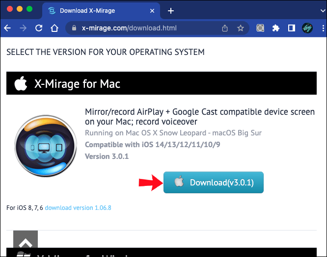Open the Extensions puzzle menu
This screenshot has height=257, width=327.
tap(276, 28)
